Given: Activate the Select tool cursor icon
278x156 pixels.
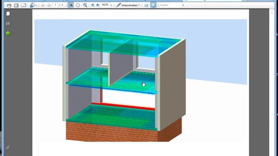Looking at the screenshot, I should (x=70, y=5).
